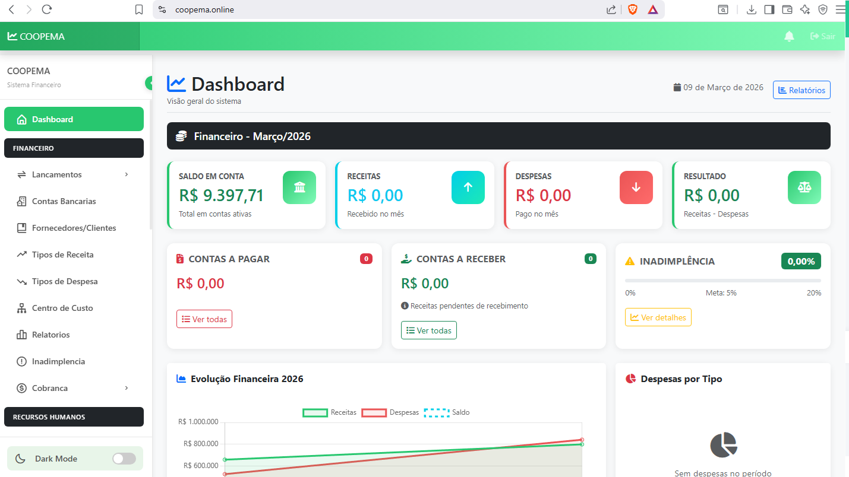
Task: Open Contas Bancarias in the sidebar
Action: 74,201
